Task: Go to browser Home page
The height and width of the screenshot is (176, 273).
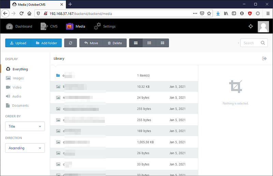Action: (x=29, y=13)
